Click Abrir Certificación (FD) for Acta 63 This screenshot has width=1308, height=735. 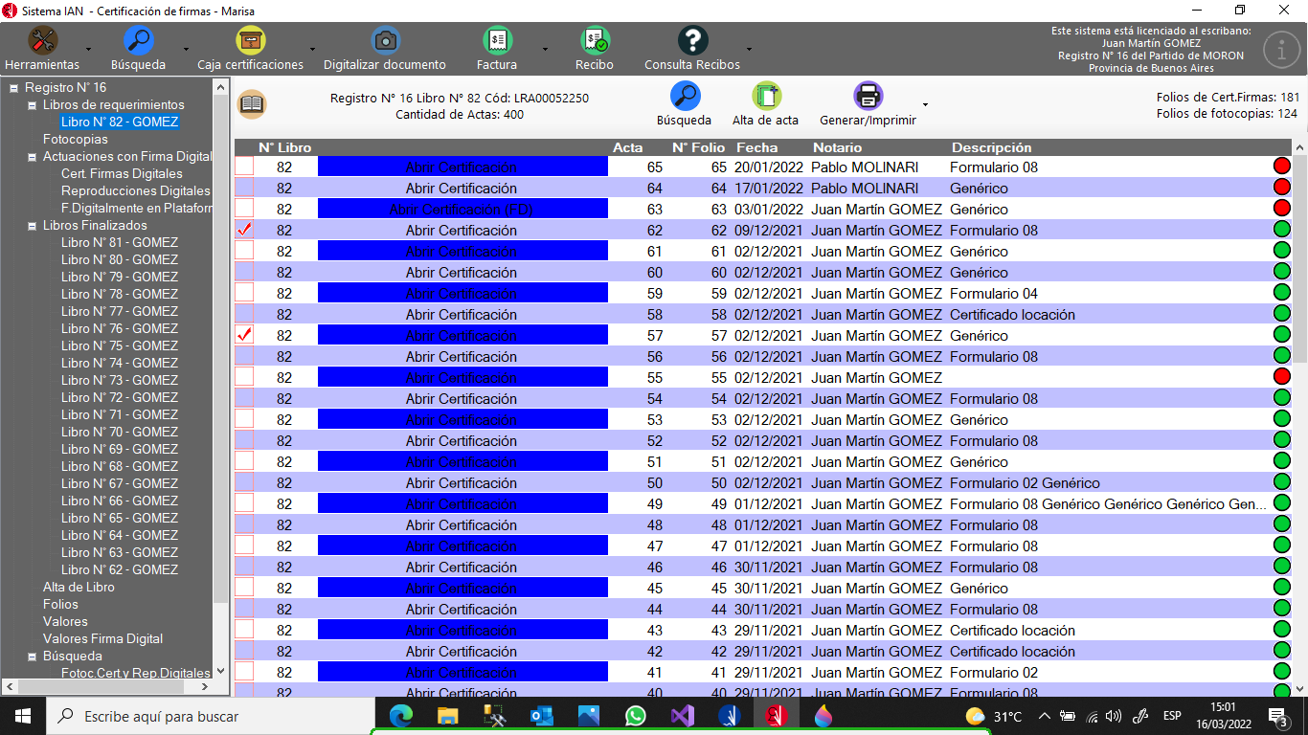[x=462, y=210]
